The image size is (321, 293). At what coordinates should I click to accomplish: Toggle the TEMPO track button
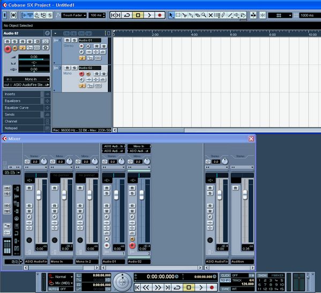point(226,280)
